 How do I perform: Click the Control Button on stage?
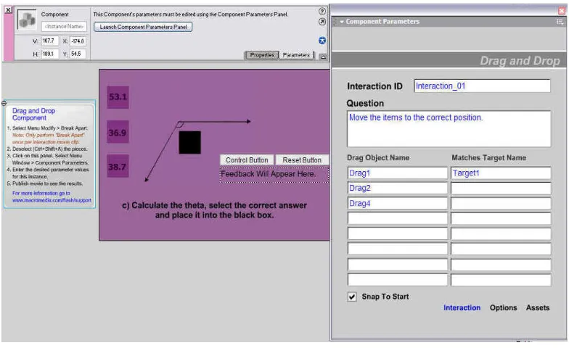pyautogui.click(x=247, y=159)
